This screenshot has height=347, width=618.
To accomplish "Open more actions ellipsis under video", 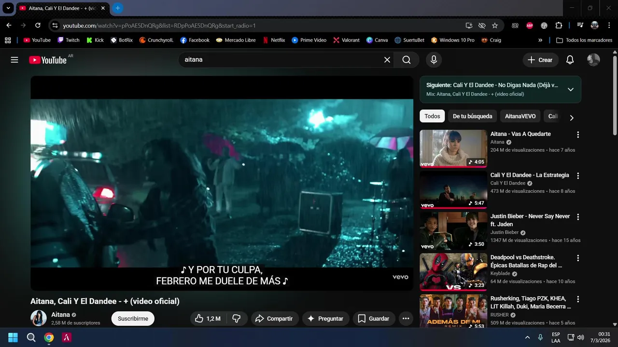I will (406, 319).
